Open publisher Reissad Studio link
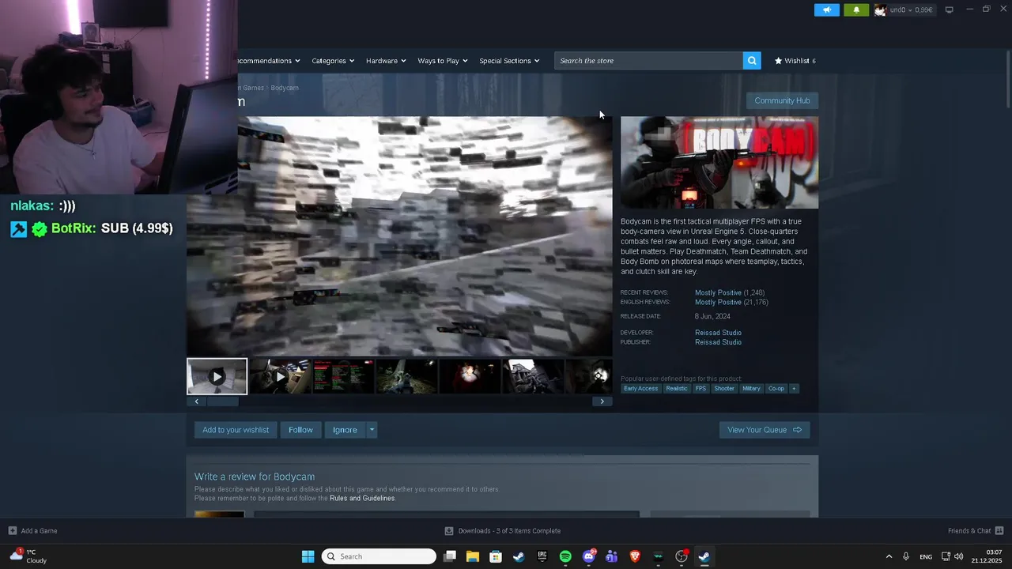 pyautogui.click(x=718, y=342)
